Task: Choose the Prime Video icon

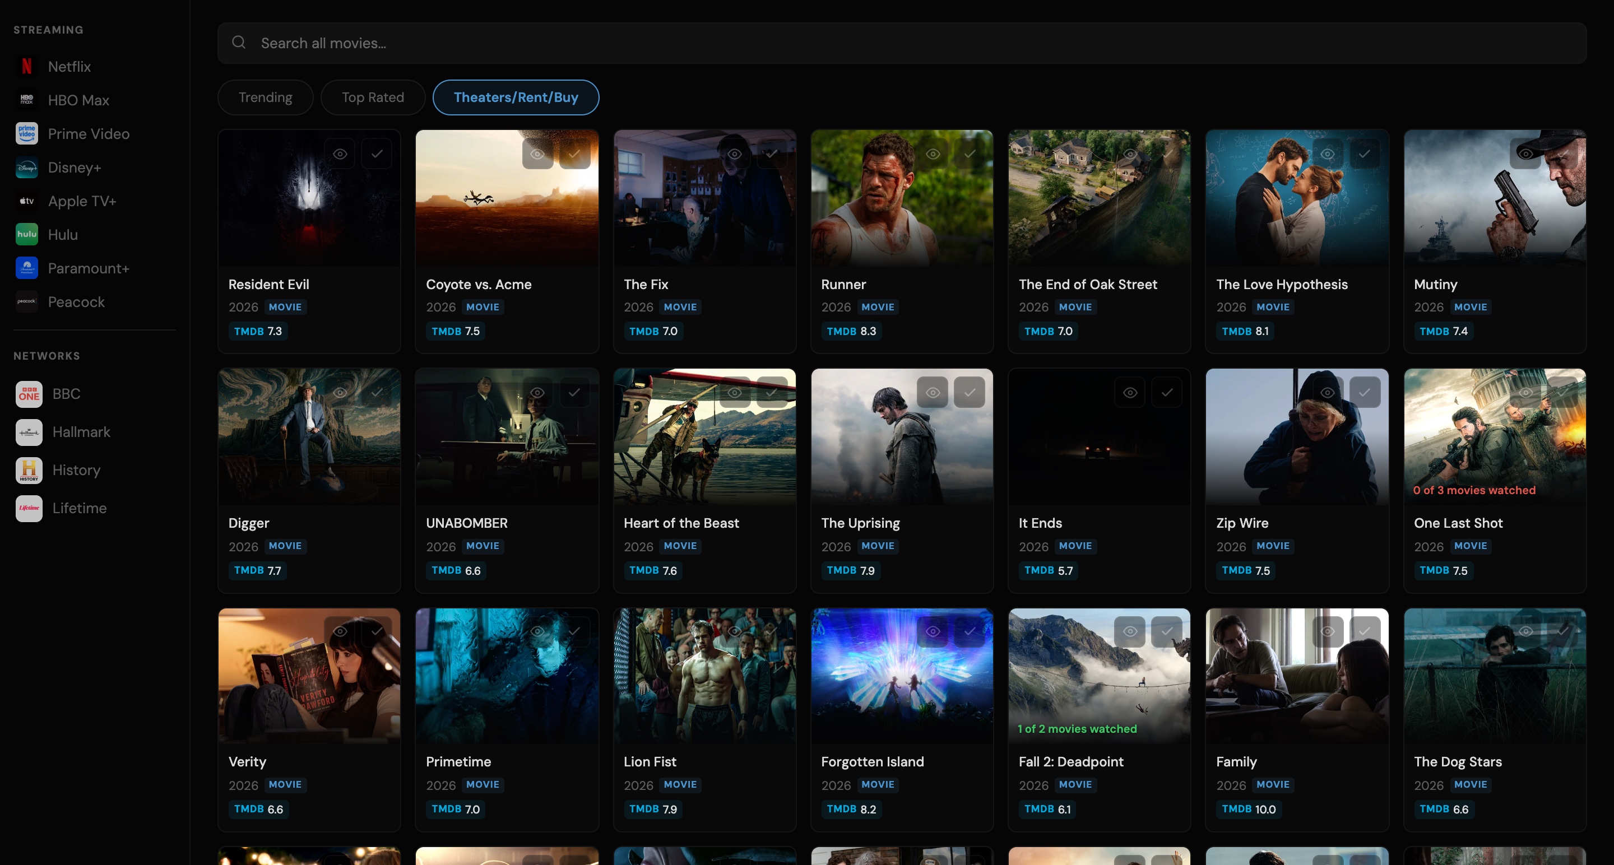Action: tap(26, 133)
